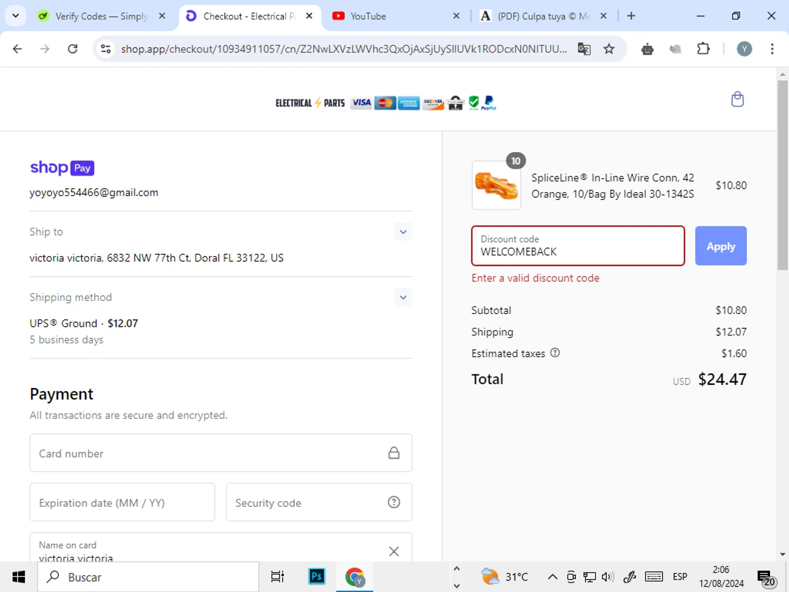View site information icon in address bar
The width and height of the screenshot is (789, 592).
pos(106,49)
